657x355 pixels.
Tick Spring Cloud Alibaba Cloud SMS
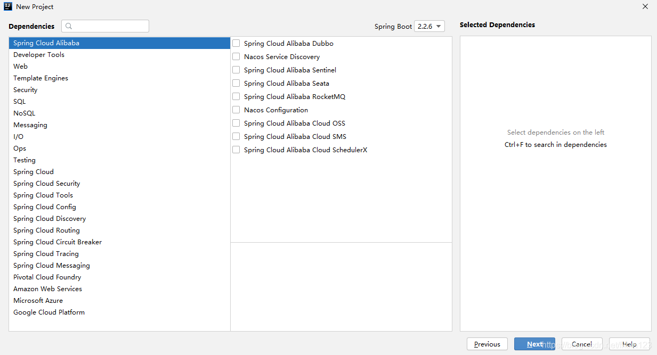point(236,137)
